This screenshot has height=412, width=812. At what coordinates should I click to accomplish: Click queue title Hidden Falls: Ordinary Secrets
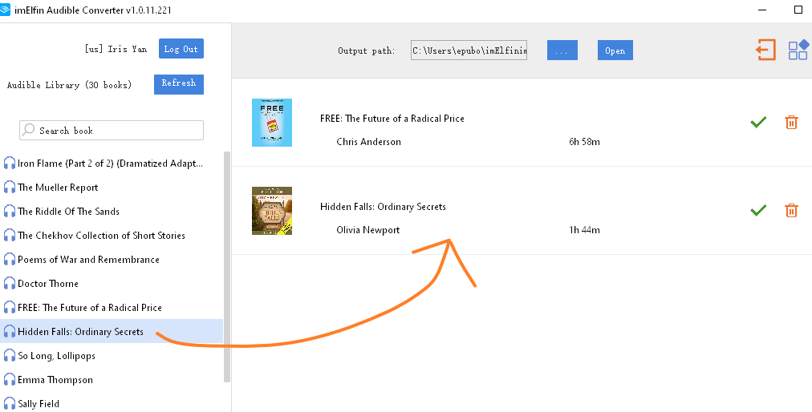pos(383,207)
